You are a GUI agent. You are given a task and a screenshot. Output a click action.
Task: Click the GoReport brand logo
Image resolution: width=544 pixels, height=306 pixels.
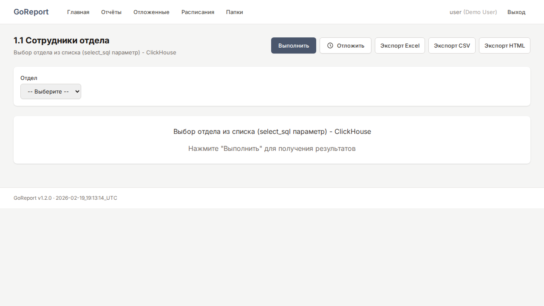31,12
